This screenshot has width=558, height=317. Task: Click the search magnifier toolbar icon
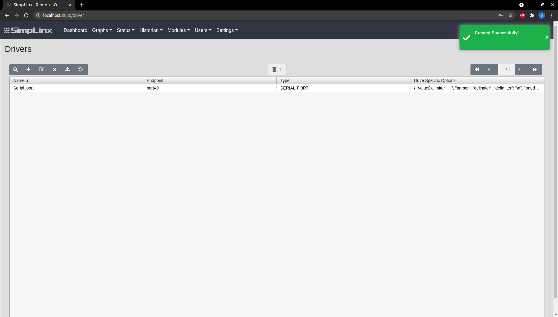click(x=16, y=70)
